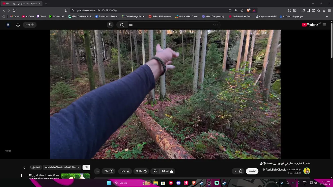The image size is (333, 187).
Task: Show hidden system tray icons chevron
Action: (276, 183)
